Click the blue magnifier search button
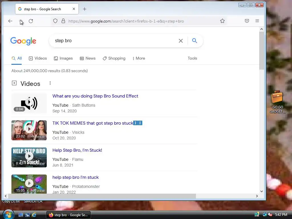The image size is (292, 219). [194, 40]
